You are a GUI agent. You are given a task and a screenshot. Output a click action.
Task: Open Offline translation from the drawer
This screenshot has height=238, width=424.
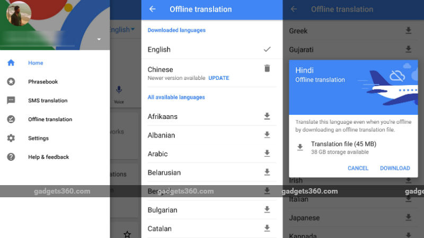50,120
